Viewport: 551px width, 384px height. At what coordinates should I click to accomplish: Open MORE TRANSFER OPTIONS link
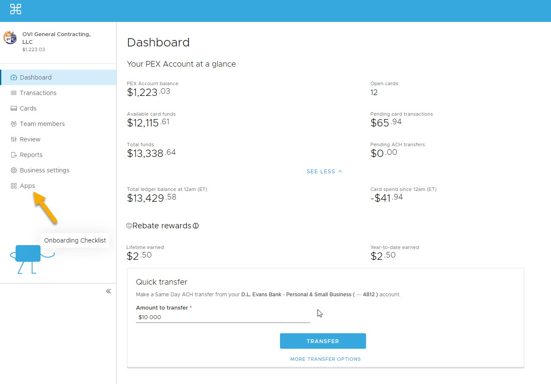coord(325,359)
